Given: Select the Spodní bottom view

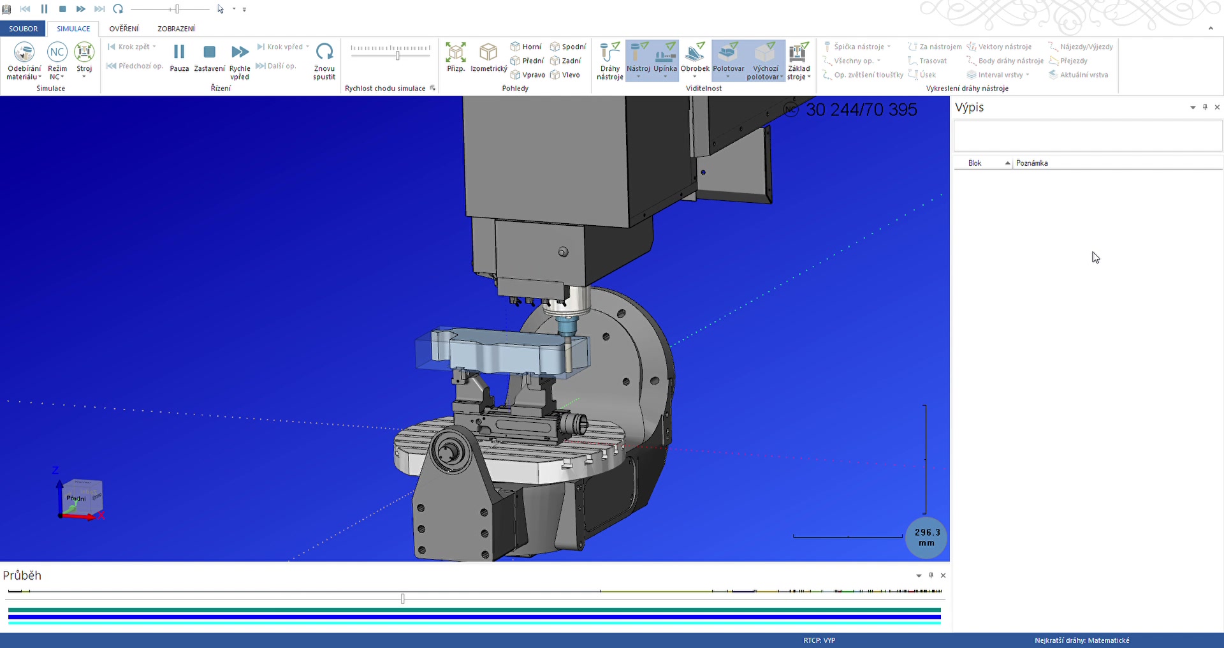Looking at the screenshot, I should [568, 47].
